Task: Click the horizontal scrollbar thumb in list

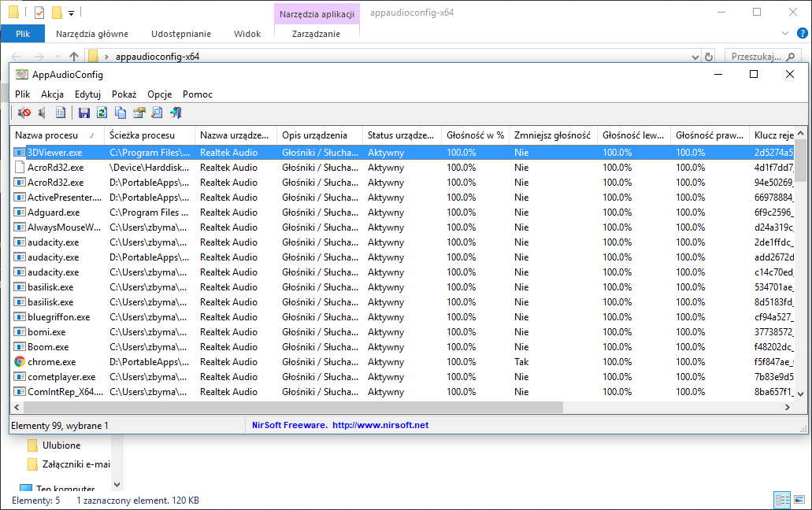Action: (293, 408)
